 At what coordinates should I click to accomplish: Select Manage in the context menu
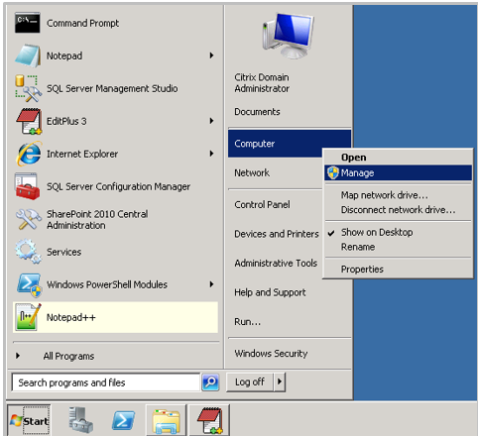(398, 172)
